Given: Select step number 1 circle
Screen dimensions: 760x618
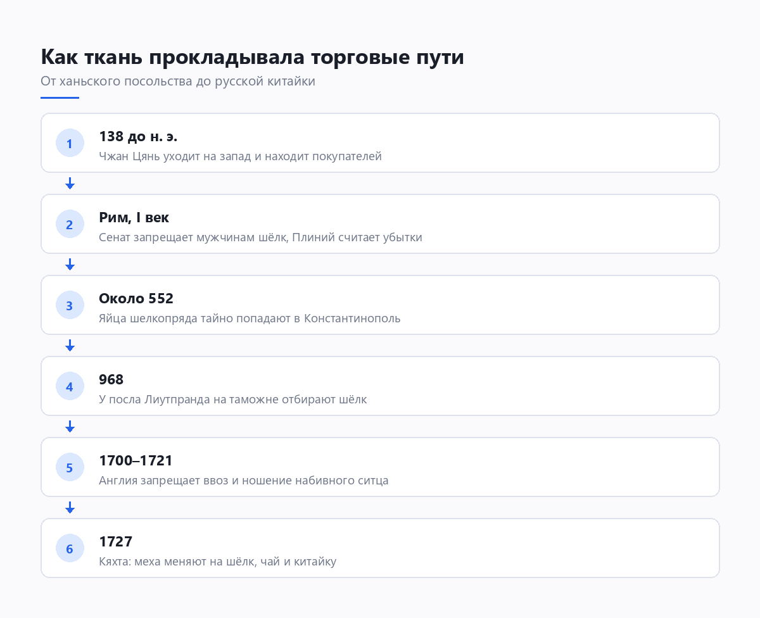Looking at the screenshot, I should 70,143.
